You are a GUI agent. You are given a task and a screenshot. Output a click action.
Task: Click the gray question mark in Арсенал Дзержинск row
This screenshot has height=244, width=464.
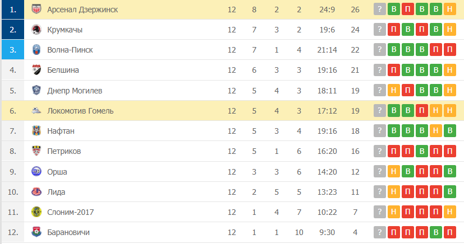(x=380, y=10)
